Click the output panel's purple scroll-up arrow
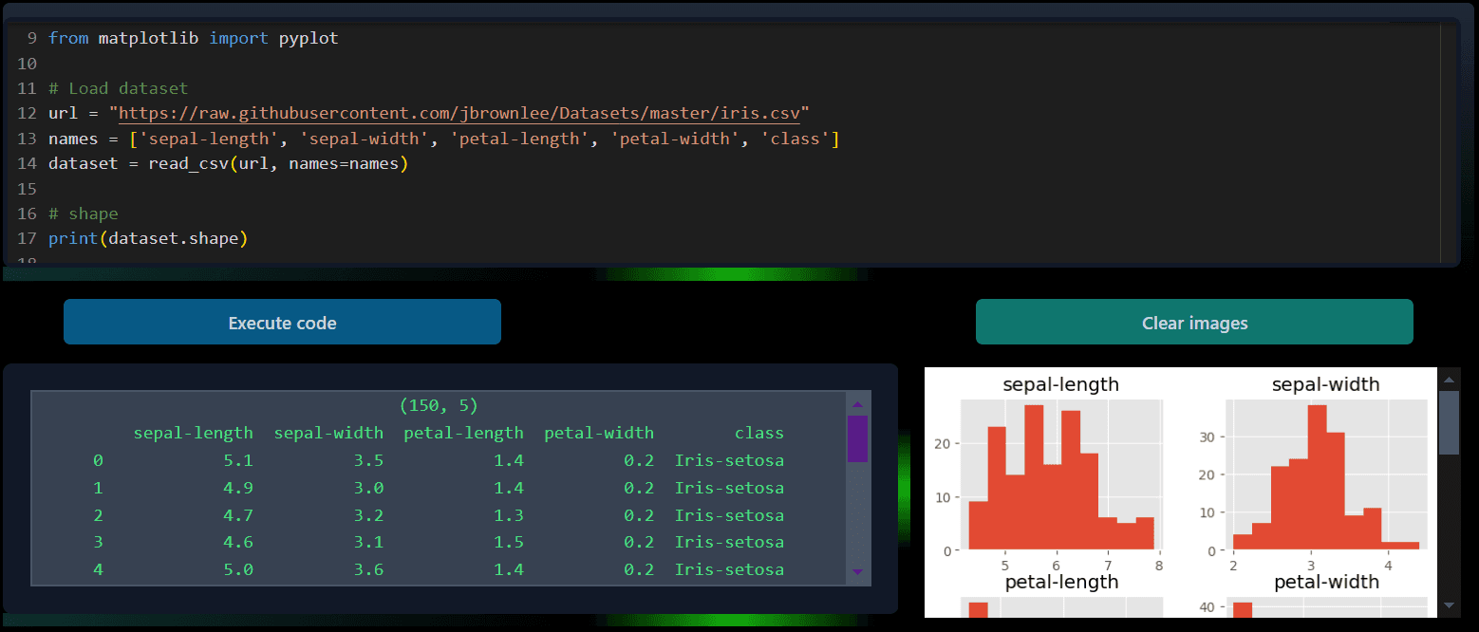1479x632 pixels. coord(856,403)
